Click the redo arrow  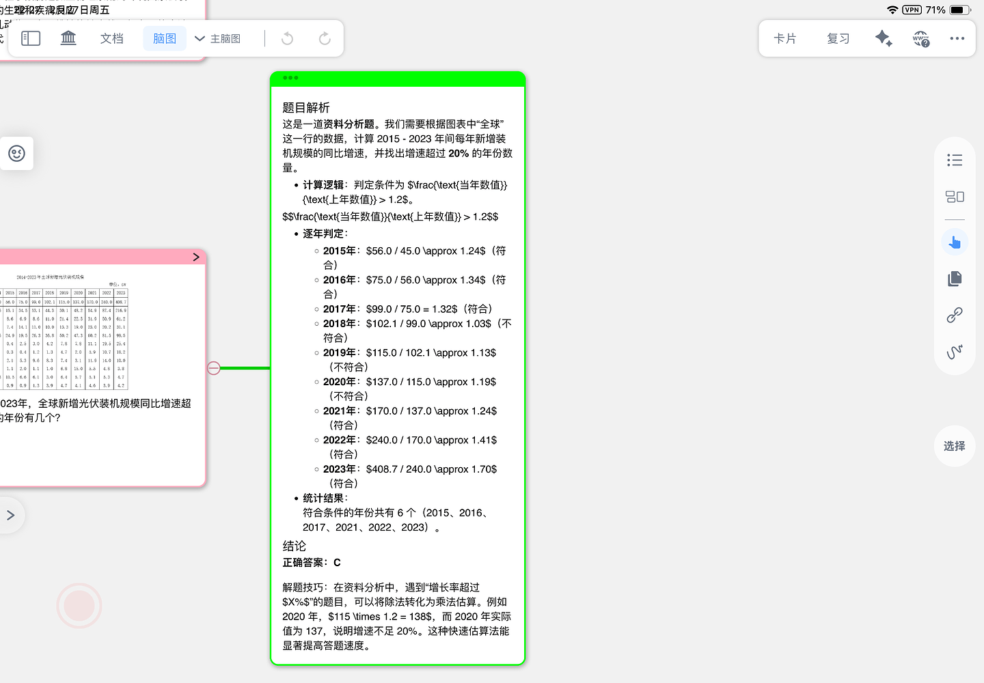tap(325, 38)
